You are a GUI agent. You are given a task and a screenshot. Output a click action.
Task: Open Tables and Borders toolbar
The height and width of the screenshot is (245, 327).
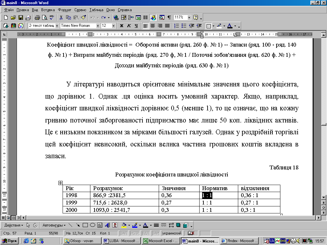pos(124,18)
